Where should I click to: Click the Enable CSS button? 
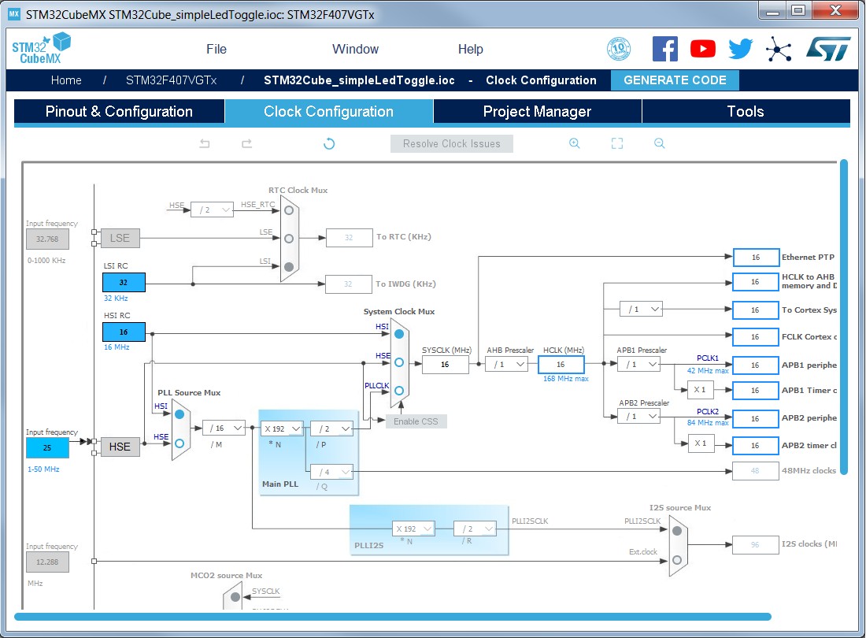tap(416, 421)
